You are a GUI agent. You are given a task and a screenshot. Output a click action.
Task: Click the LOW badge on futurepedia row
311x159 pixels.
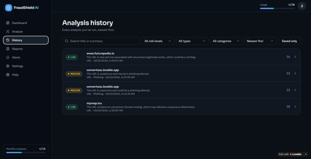pyautogui.click(x=72, y=57)
